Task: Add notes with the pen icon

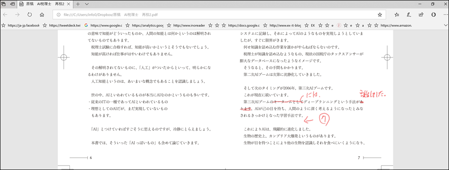Action: (x=409, y=15)
